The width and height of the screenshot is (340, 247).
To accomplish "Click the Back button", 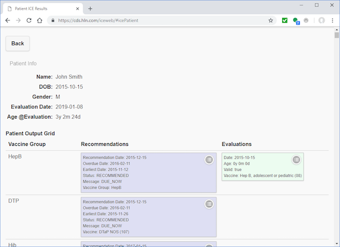I will [18, 44].
